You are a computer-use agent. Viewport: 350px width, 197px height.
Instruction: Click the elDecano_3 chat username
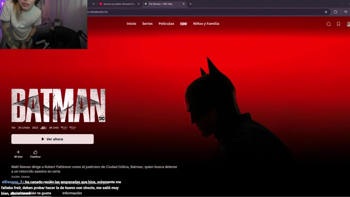(12, 182)
